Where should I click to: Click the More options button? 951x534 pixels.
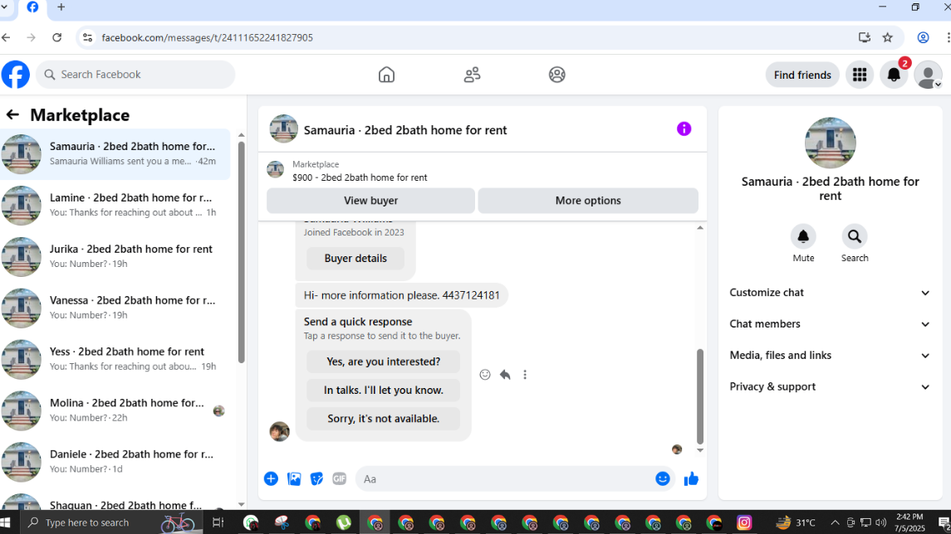[588, 201]
